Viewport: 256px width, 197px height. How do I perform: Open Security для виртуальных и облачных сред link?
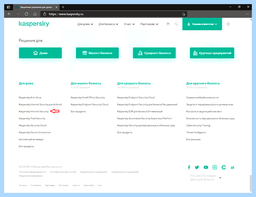(146, 126)
